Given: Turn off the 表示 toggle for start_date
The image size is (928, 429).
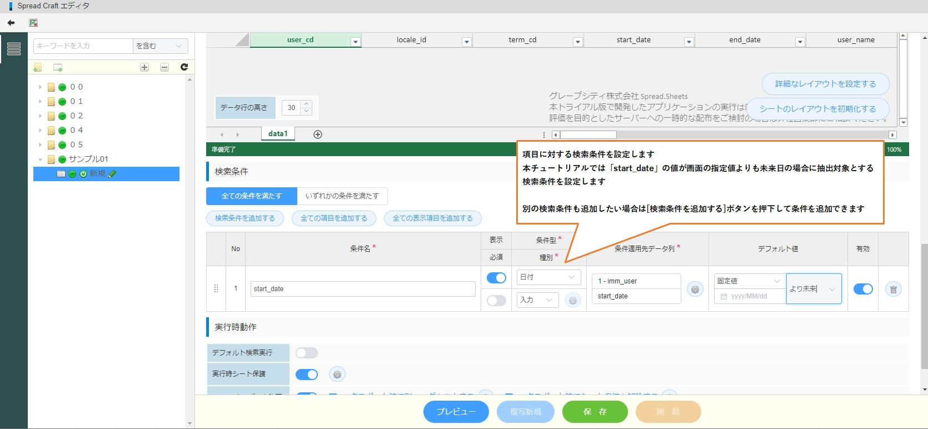Looking at the screenshot, I should click(496, 278).
